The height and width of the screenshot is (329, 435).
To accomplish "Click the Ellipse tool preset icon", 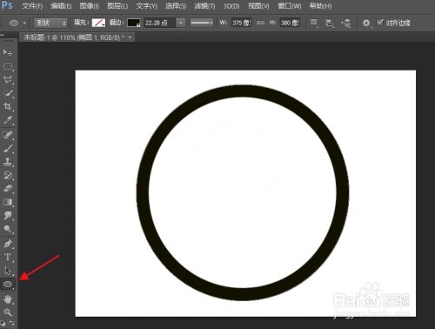I will point(14,23).
